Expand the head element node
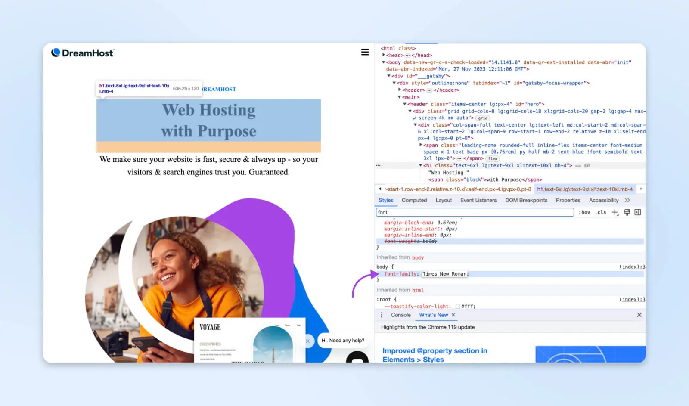Screen dimensions: 689x406 click(x=384, y=55)
